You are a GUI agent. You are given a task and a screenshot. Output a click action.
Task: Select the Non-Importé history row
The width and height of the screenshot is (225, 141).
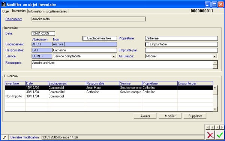tap(109, 96)
